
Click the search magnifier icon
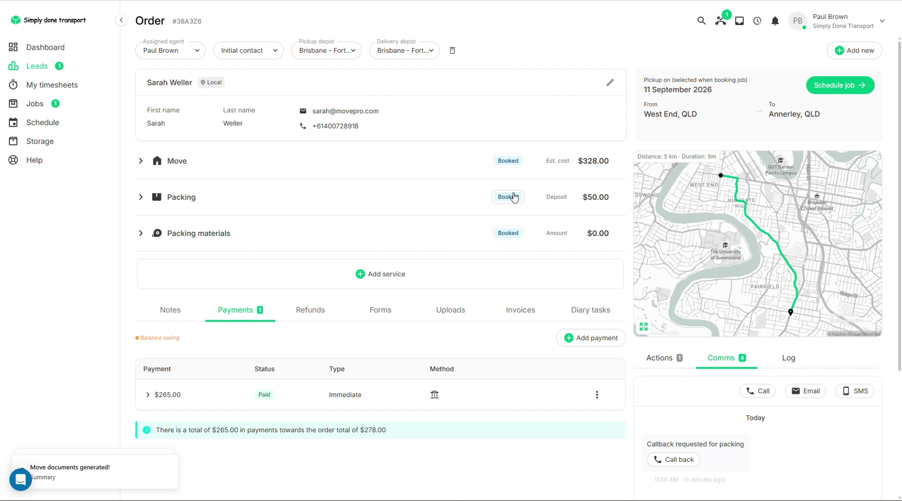(701, 21)
